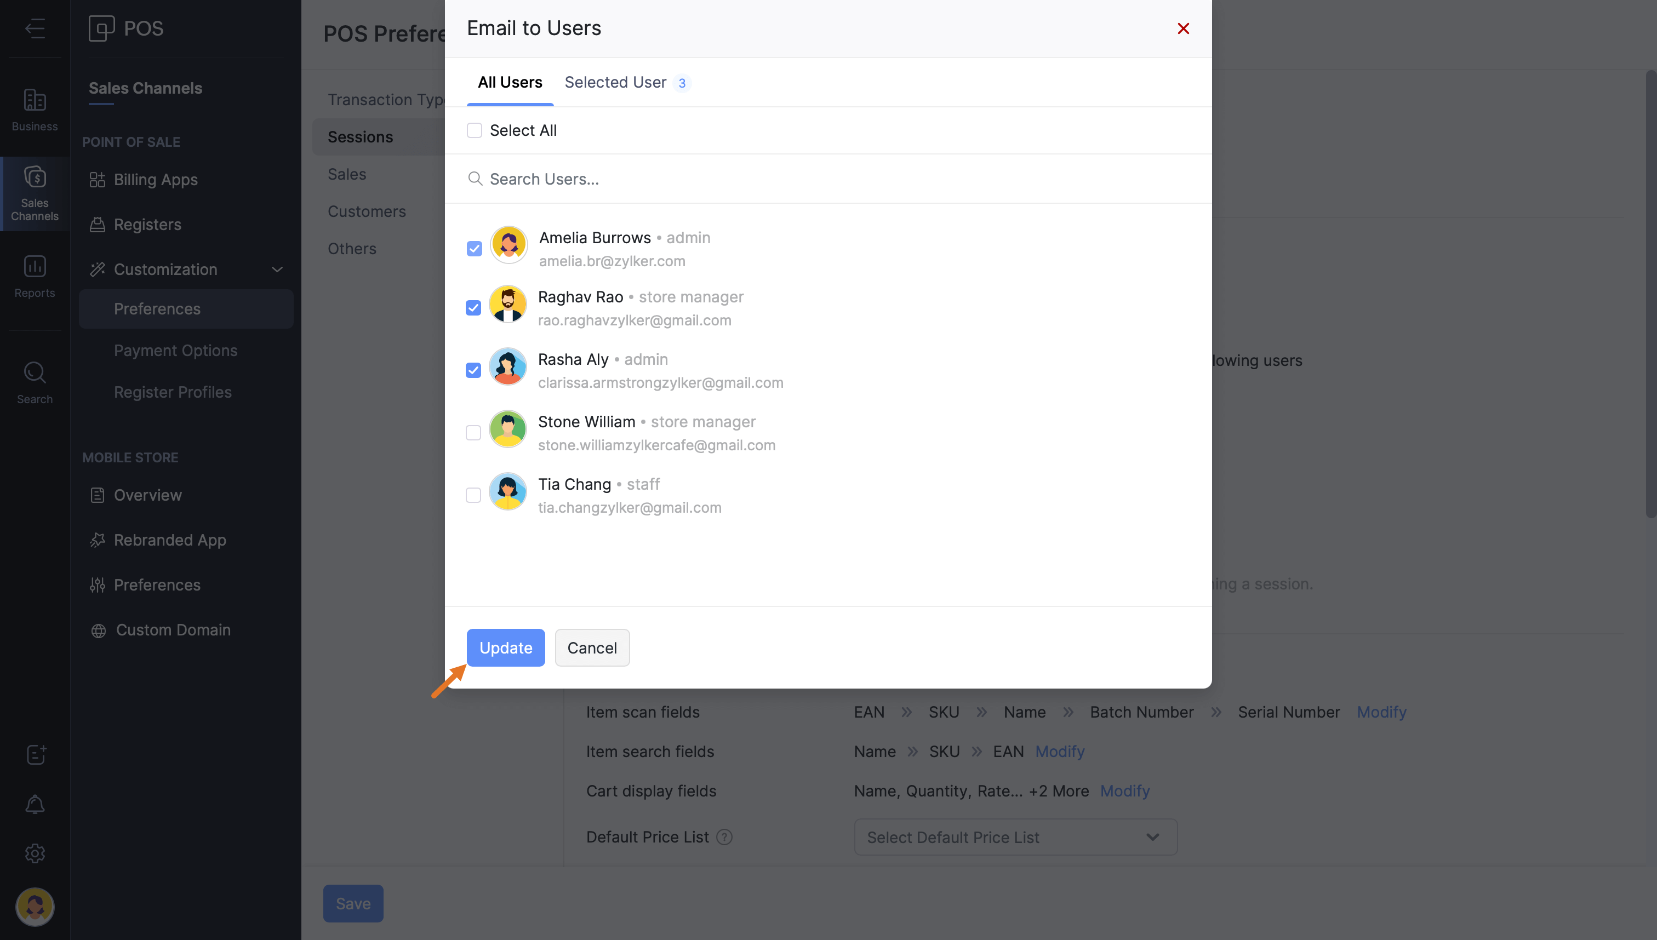Screen dimensions: 1657x940
Task: Click the Registers menu item icon
Action: (x=98, y=225)
